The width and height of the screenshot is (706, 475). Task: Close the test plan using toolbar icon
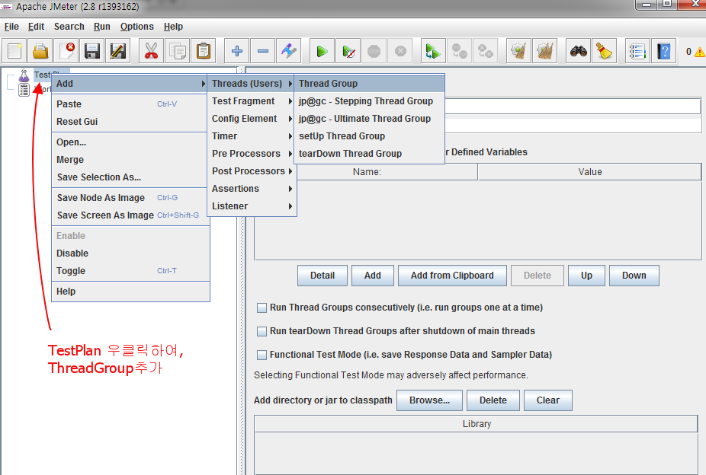point(66,51)
